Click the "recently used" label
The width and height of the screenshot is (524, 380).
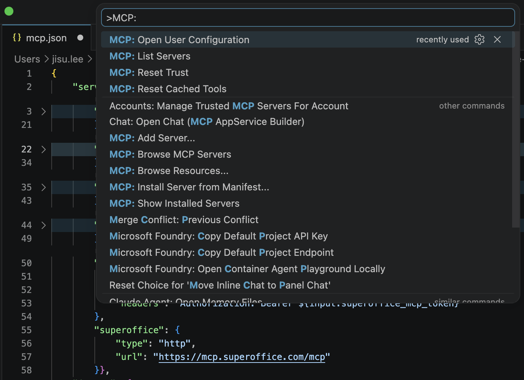click(443, 39)
